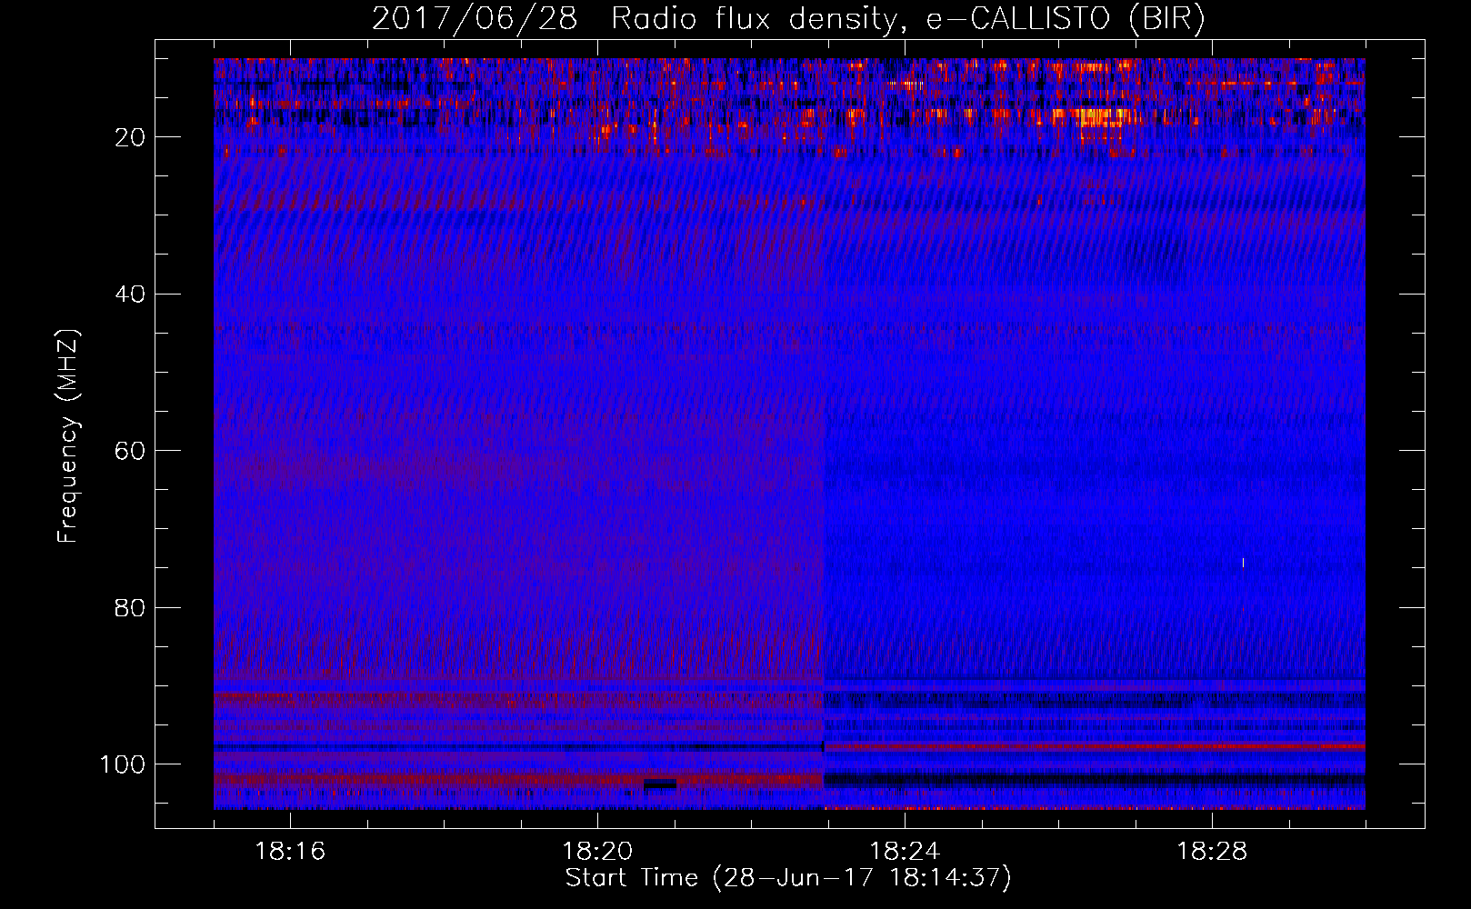
Task: Click the 18:24 time tick label
Action: [905, 852]
